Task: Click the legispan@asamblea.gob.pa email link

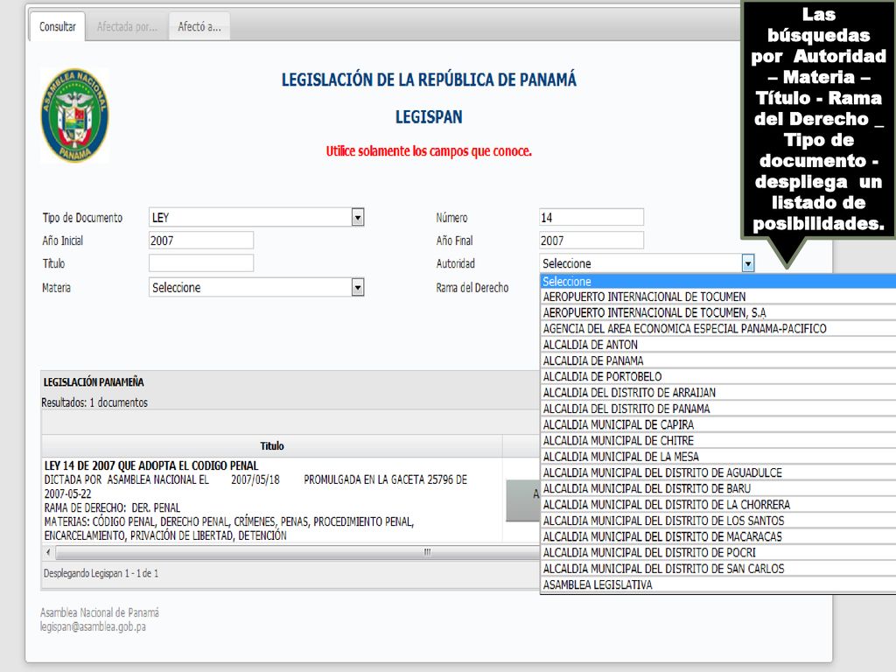Action: point(93,626)
